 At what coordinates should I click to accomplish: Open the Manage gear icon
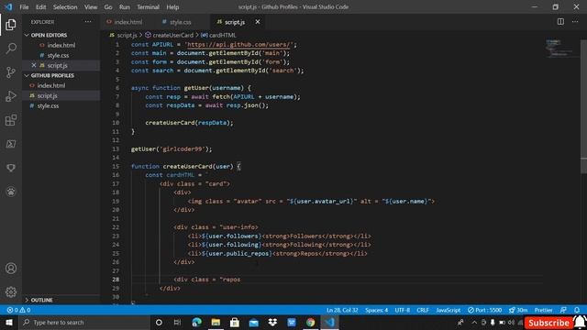pyautogui.click(x=11, y=291)
